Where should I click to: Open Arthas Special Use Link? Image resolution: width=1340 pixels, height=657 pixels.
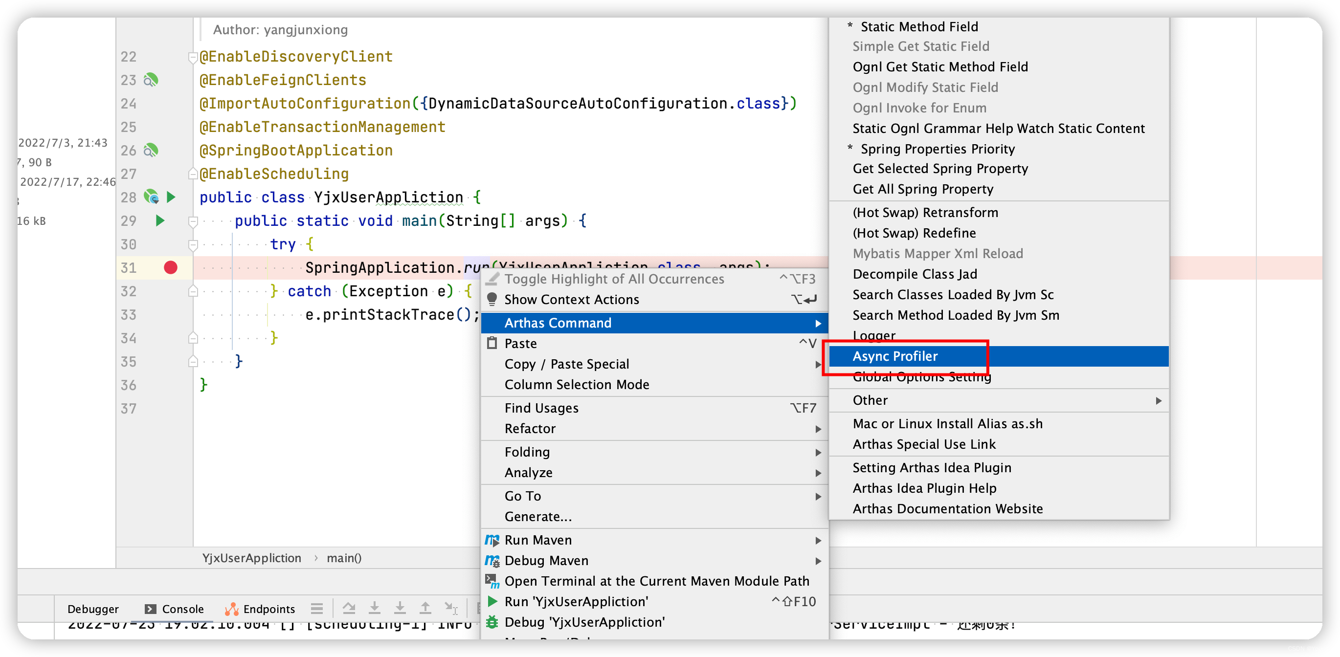point(999,444)
